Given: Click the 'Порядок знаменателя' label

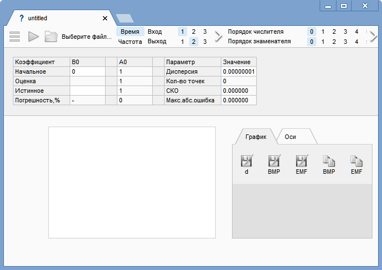Looking at the screenshot, I should tap(259, 42).
